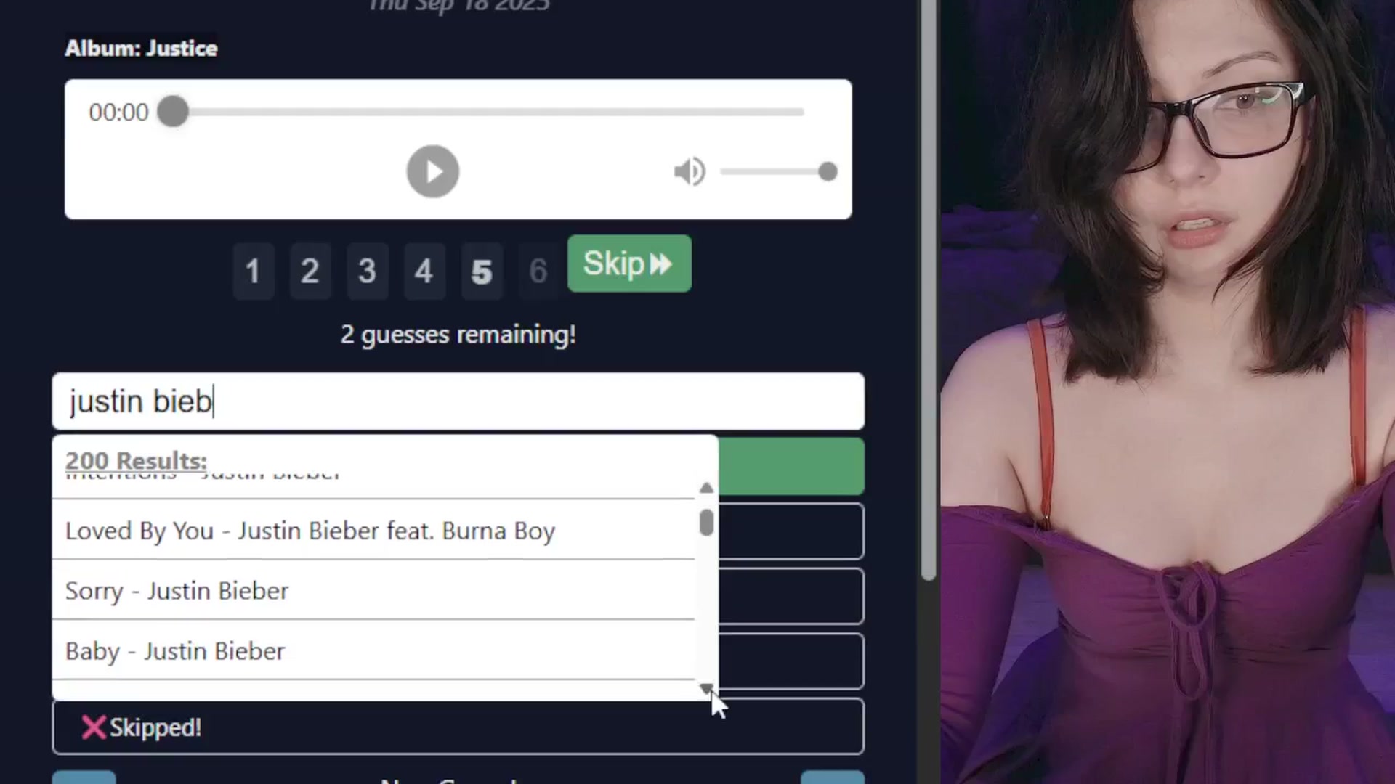
Task: Focus the song guess input field
Action: [458, 401]
